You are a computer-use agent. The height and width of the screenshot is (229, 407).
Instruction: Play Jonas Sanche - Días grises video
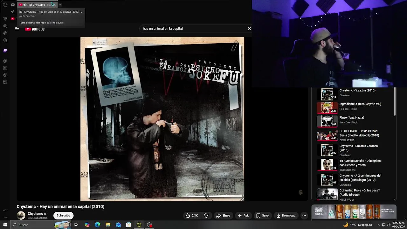(360, 163)
